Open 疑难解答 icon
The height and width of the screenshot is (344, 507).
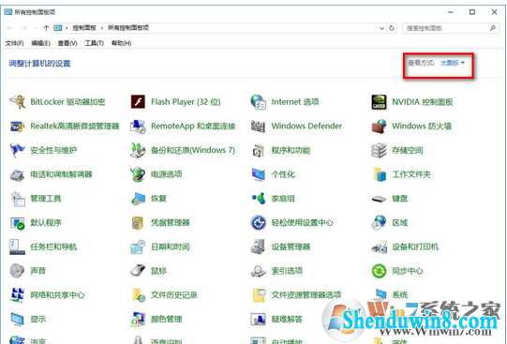point(259,319)
